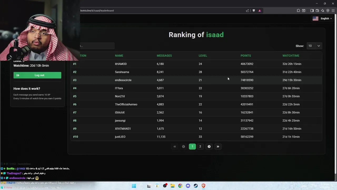Click BotRix username in chat overlay
This screenshot has width=337, height=190.
[x=11, y=169]
